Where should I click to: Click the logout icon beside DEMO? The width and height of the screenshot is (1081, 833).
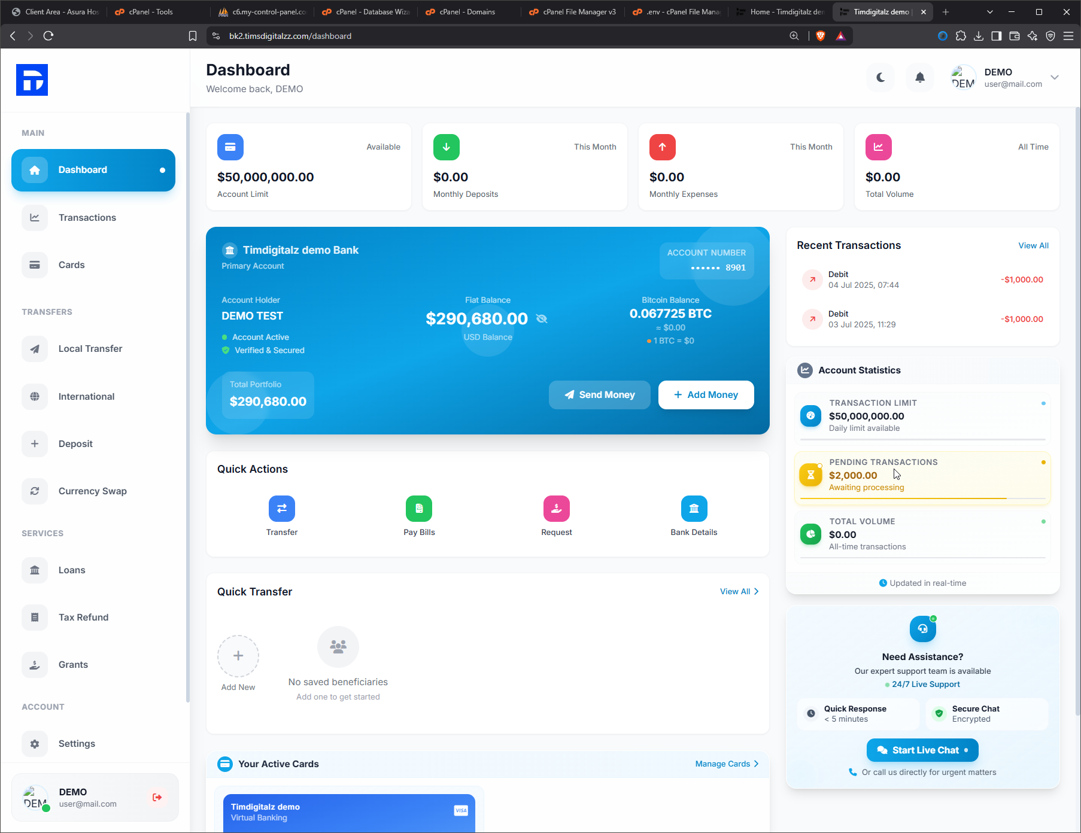[x=157, y=797]
